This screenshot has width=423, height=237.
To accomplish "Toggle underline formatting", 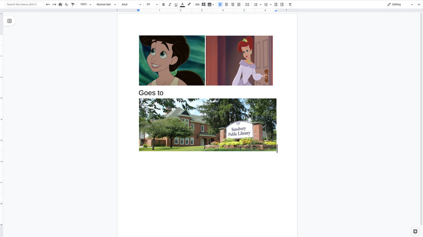I will click(x=176, y=5).
